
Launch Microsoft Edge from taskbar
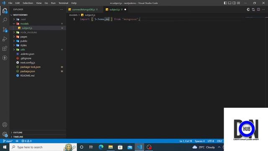coord(101,147)
